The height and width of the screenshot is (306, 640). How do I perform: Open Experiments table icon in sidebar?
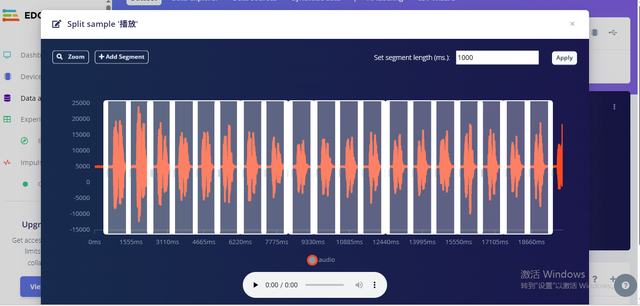click(7, 119)
